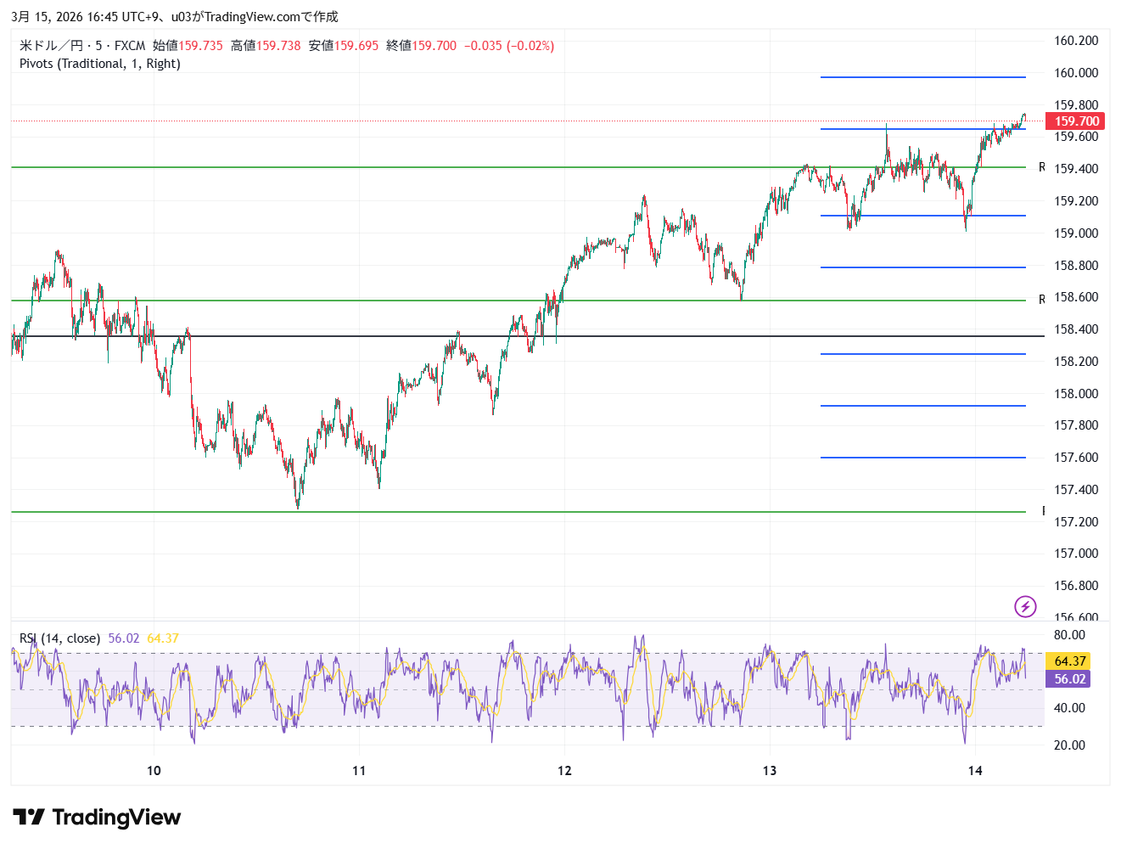The image size is (1121, 849).
Task: Click the red 159.700 current price label
Action: (1076, 121)
